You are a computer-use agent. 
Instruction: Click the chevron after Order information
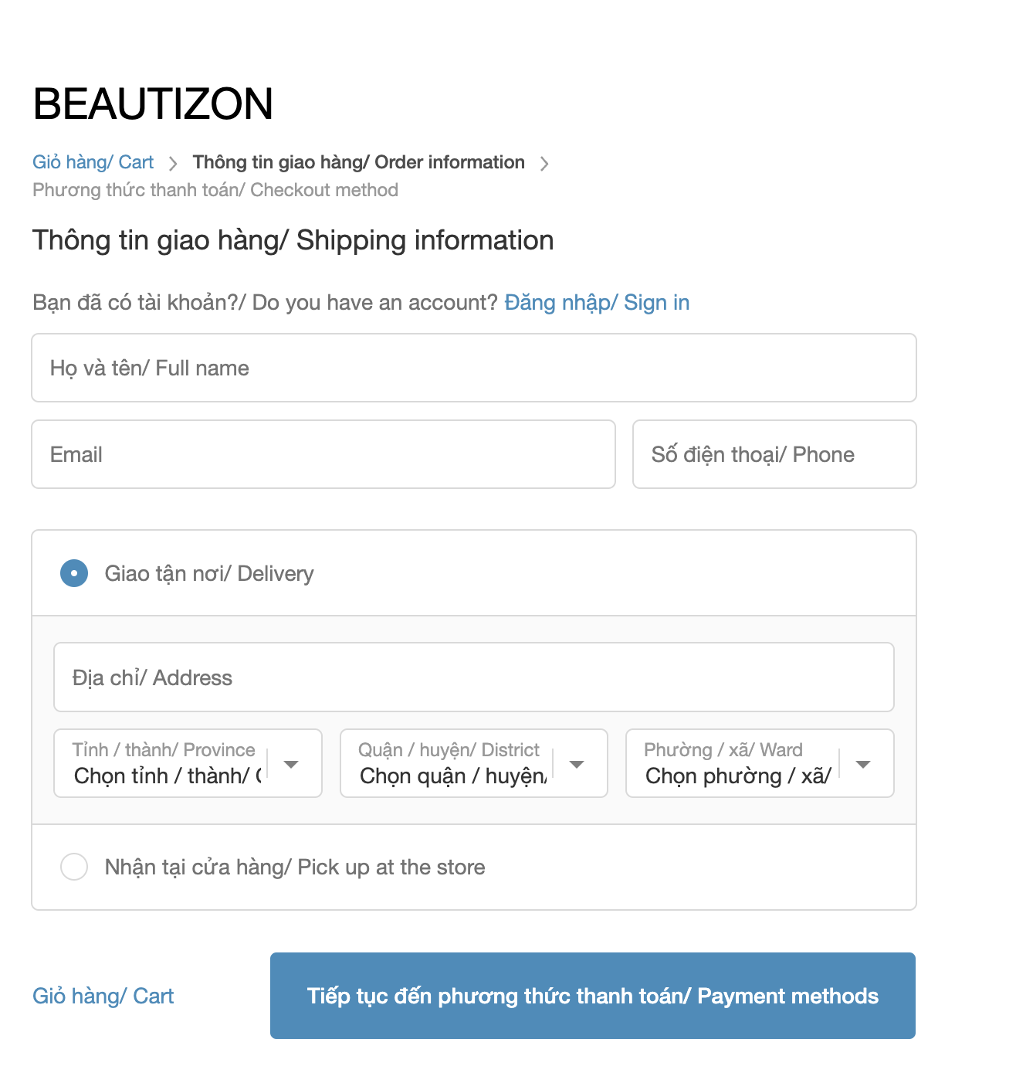pos(544,164)
